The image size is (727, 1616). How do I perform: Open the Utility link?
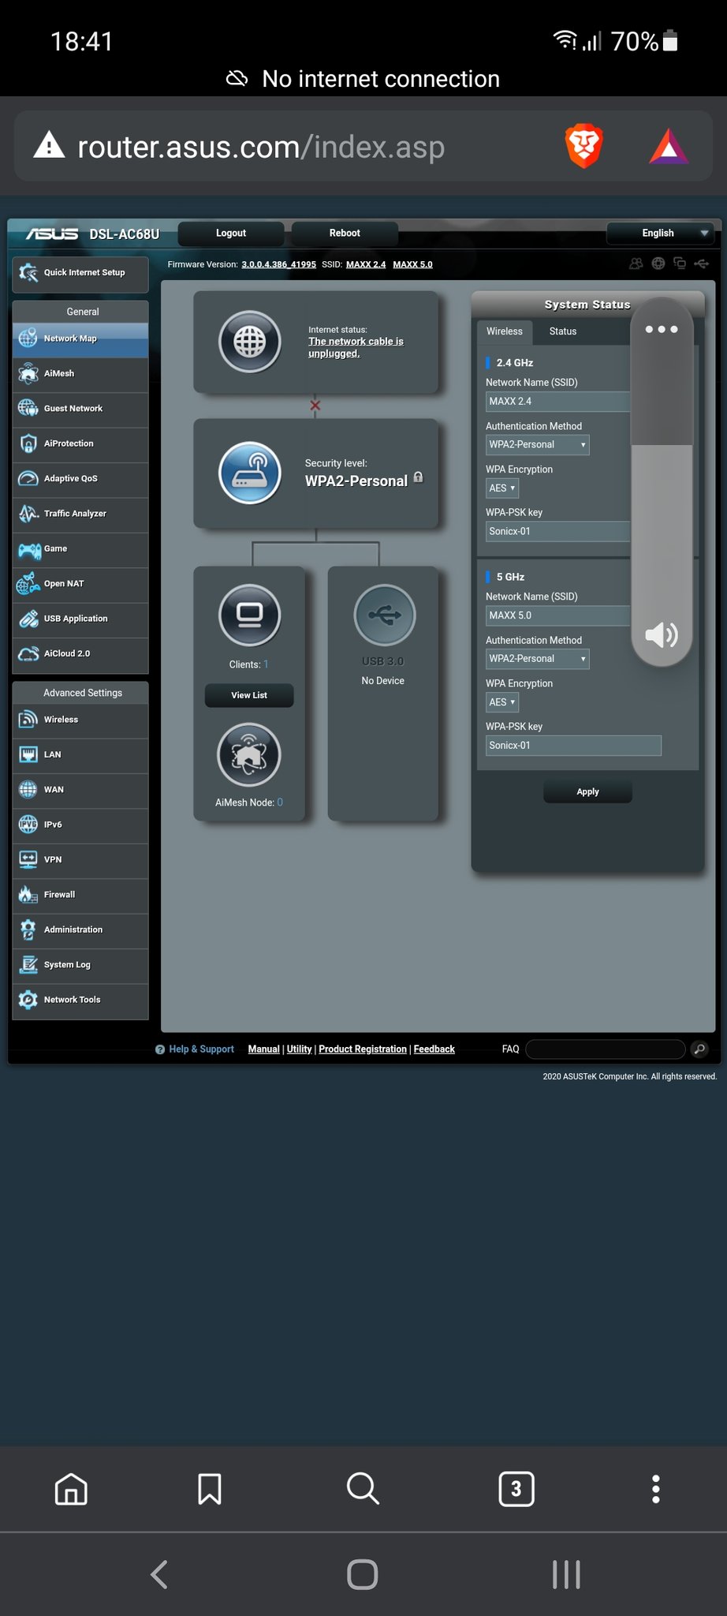[x=299, y=1049]
